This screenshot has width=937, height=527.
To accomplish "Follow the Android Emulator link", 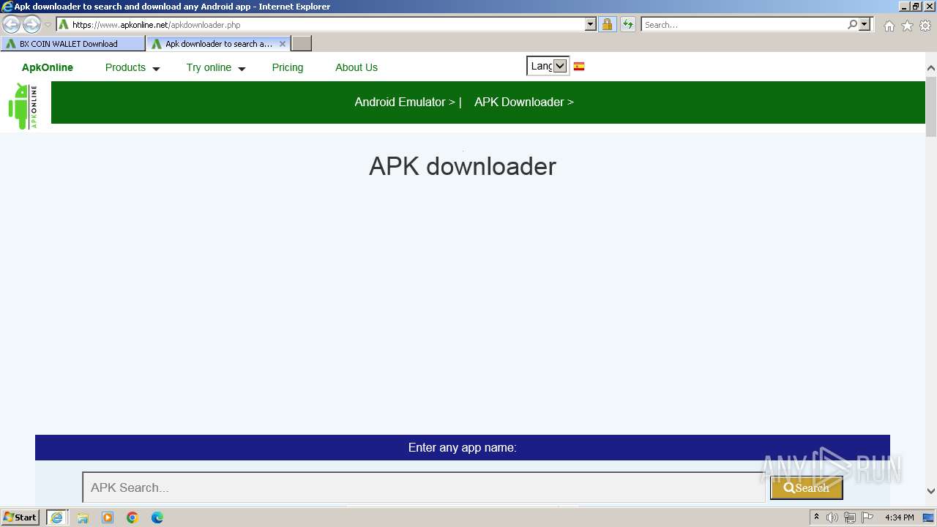I will (x=405, y=102).
